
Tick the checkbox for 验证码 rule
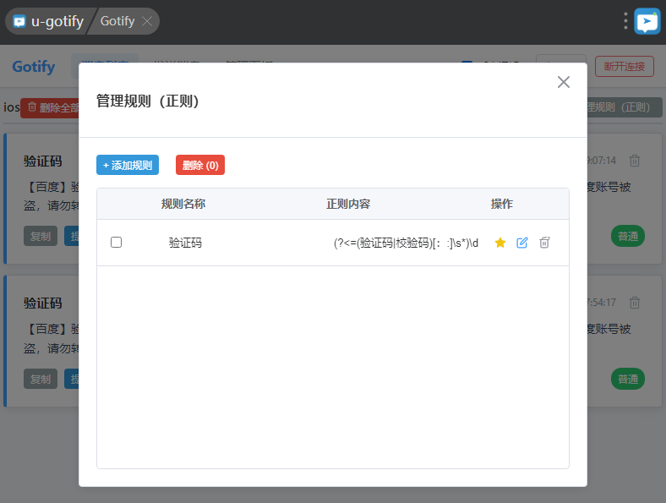pyautogui.click(x=117, y=243)
